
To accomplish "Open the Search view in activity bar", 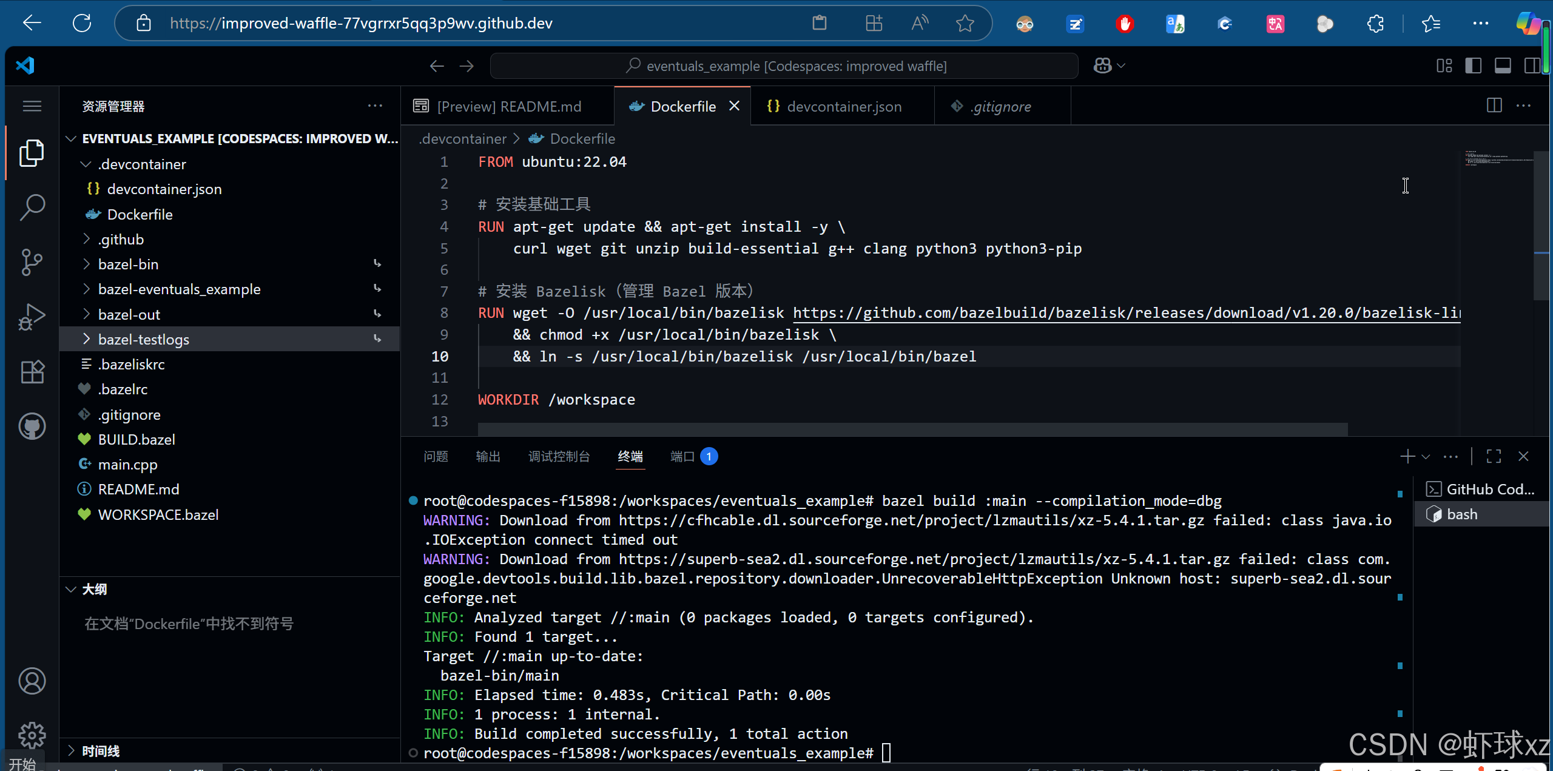I will tap(32, 207).
